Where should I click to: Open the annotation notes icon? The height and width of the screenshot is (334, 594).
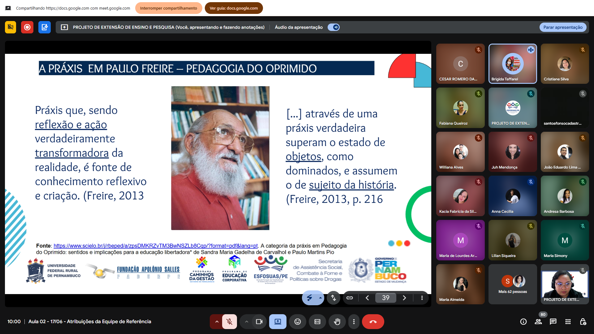tap(45, 27)
